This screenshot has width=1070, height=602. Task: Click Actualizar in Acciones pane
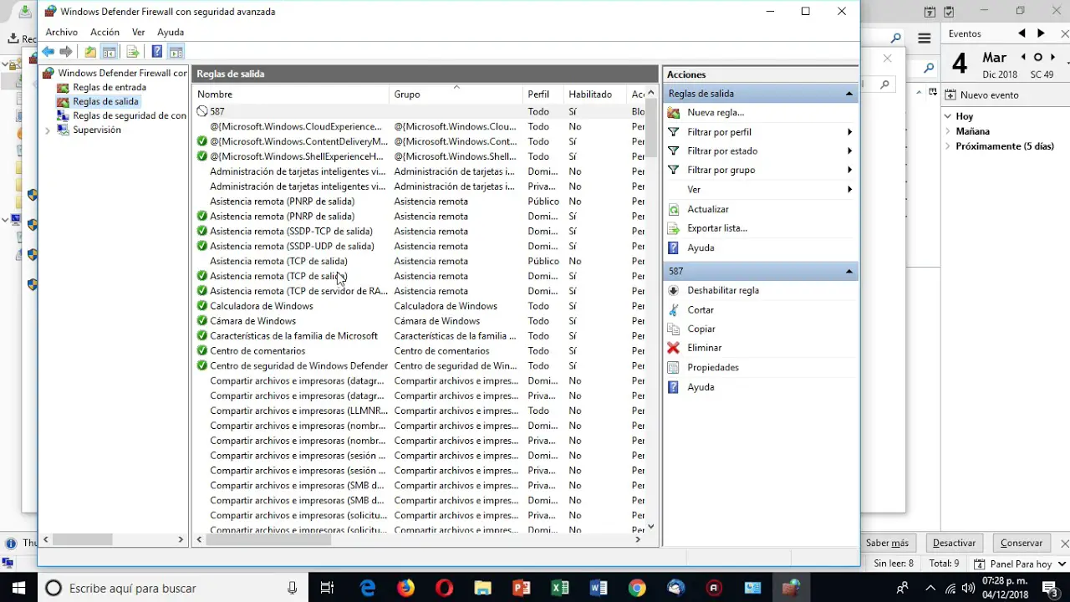point(708,209)
